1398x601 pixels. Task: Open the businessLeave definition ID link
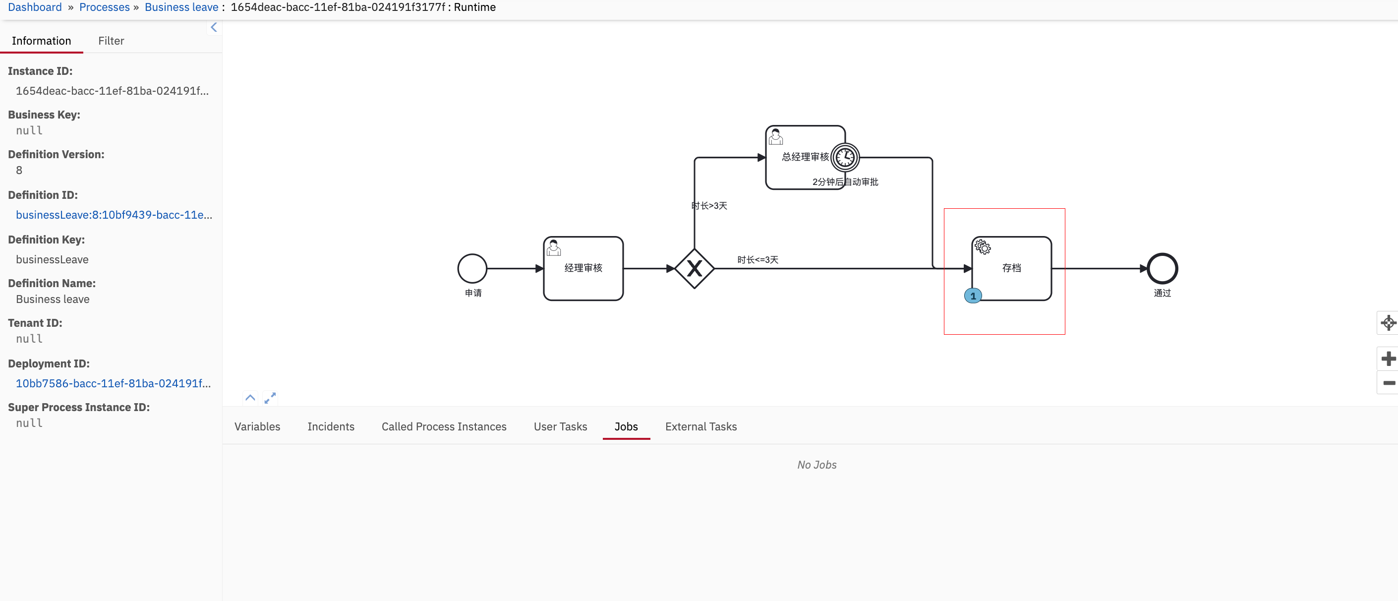point(114,214)
